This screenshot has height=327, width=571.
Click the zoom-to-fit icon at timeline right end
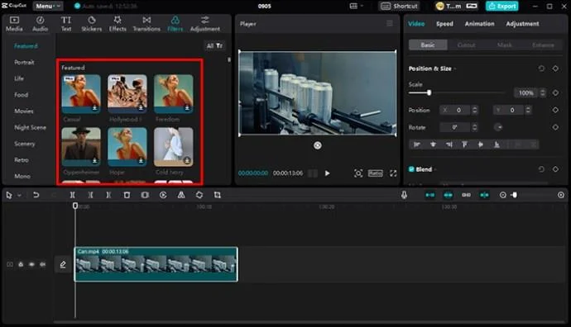[561, 195]
